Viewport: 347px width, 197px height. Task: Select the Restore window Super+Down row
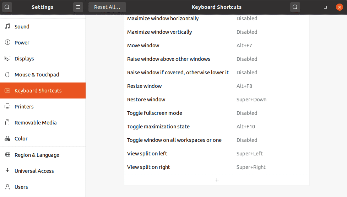[216, 100]
